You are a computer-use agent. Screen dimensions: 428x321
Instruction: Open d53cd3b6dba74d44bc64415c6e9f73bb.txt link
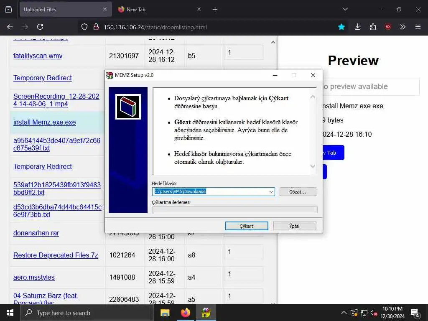point(57,211)
